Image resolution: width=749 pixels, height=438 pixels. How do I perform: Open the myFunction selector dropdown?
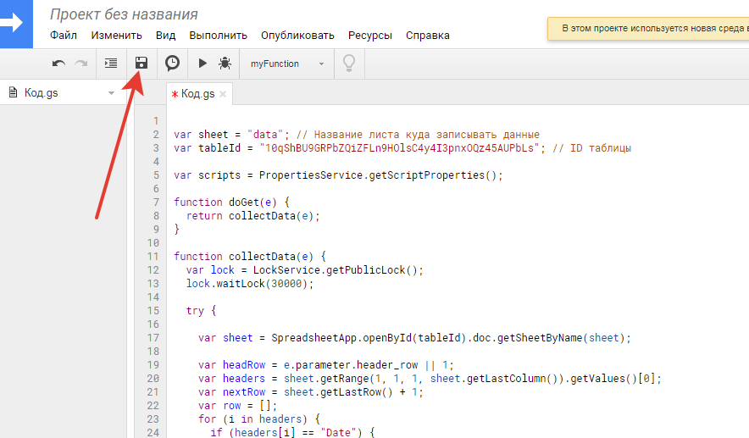pos(287,64)
